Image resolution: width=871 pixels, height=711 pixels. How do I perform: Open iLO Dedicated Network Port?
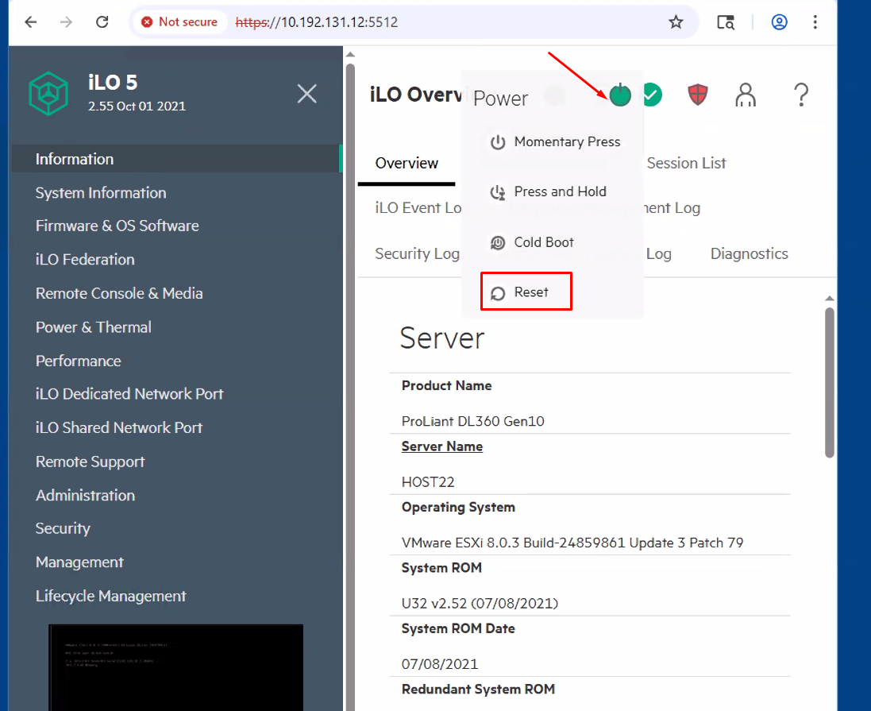(129, 394)
